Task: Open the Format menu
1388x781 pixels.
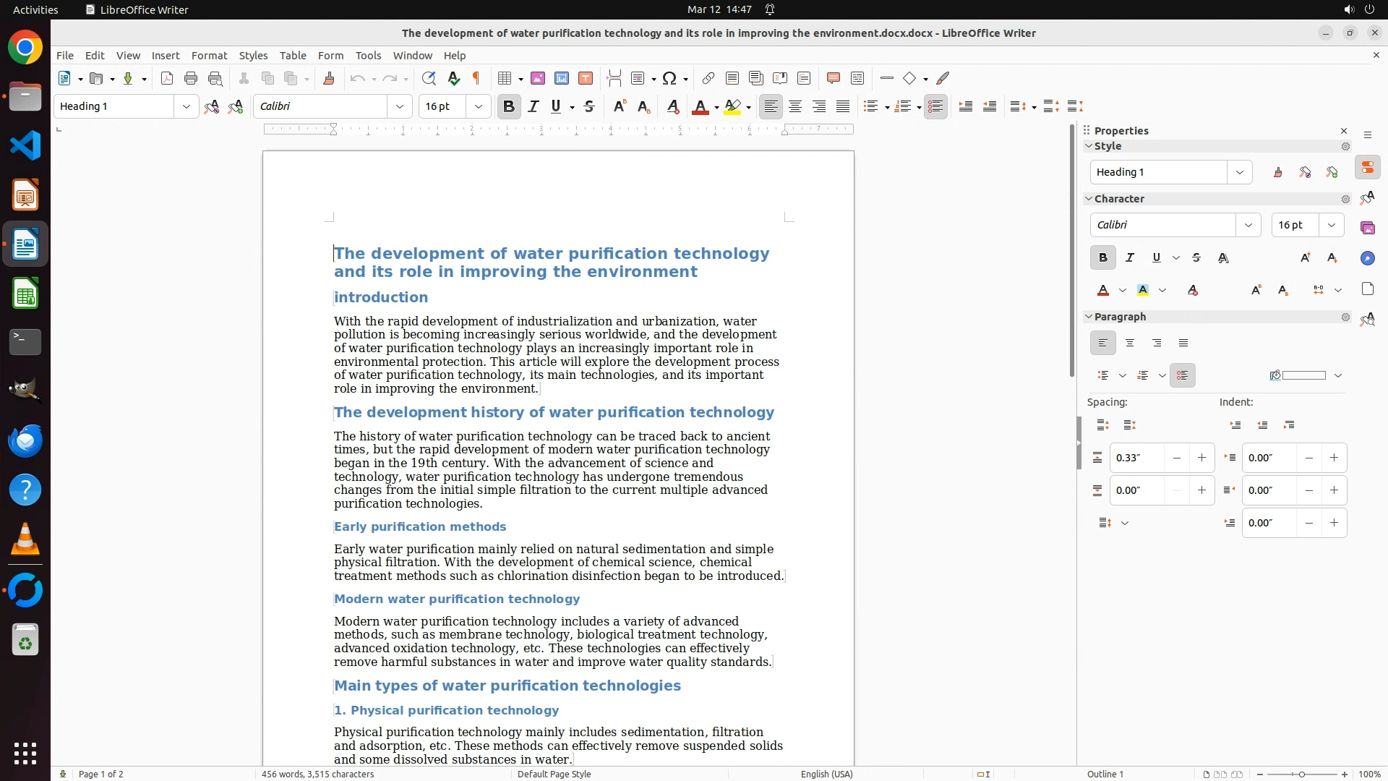Action: pos(209,56)
